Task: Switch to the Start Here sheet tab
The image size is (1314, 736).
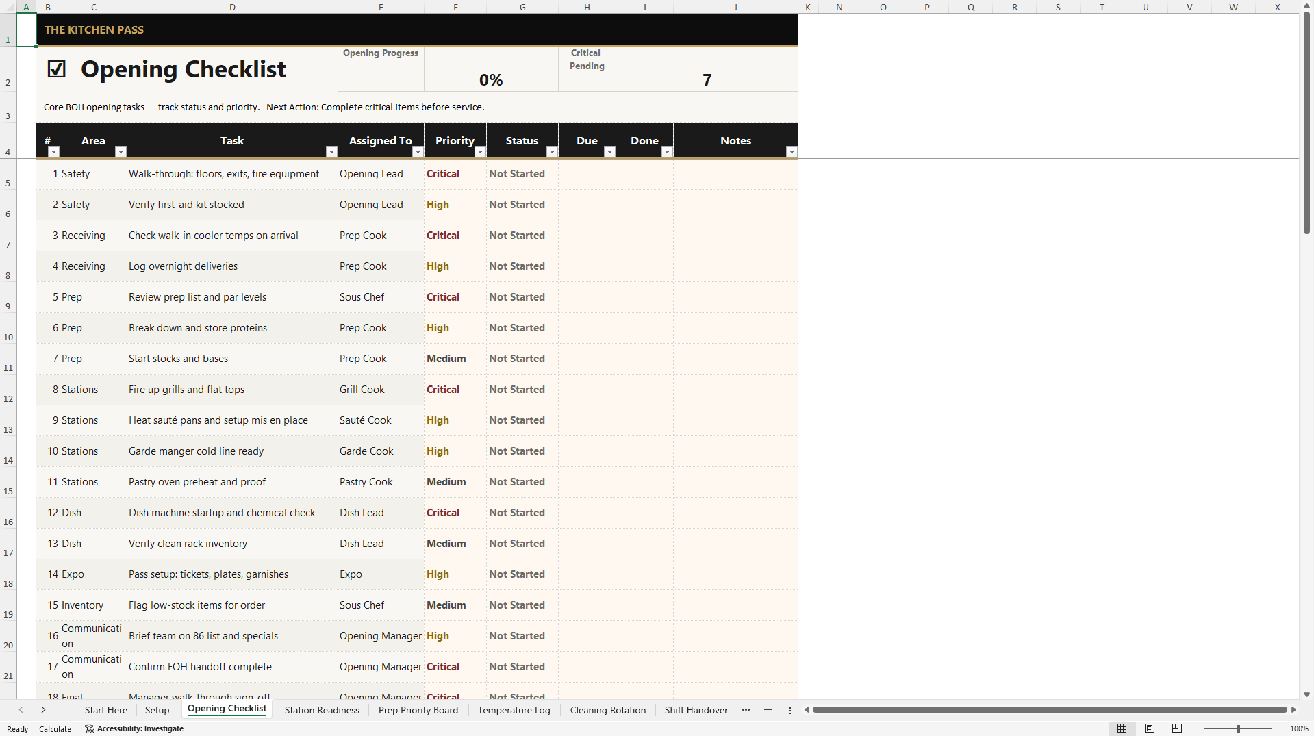Action: pos(106,710)
